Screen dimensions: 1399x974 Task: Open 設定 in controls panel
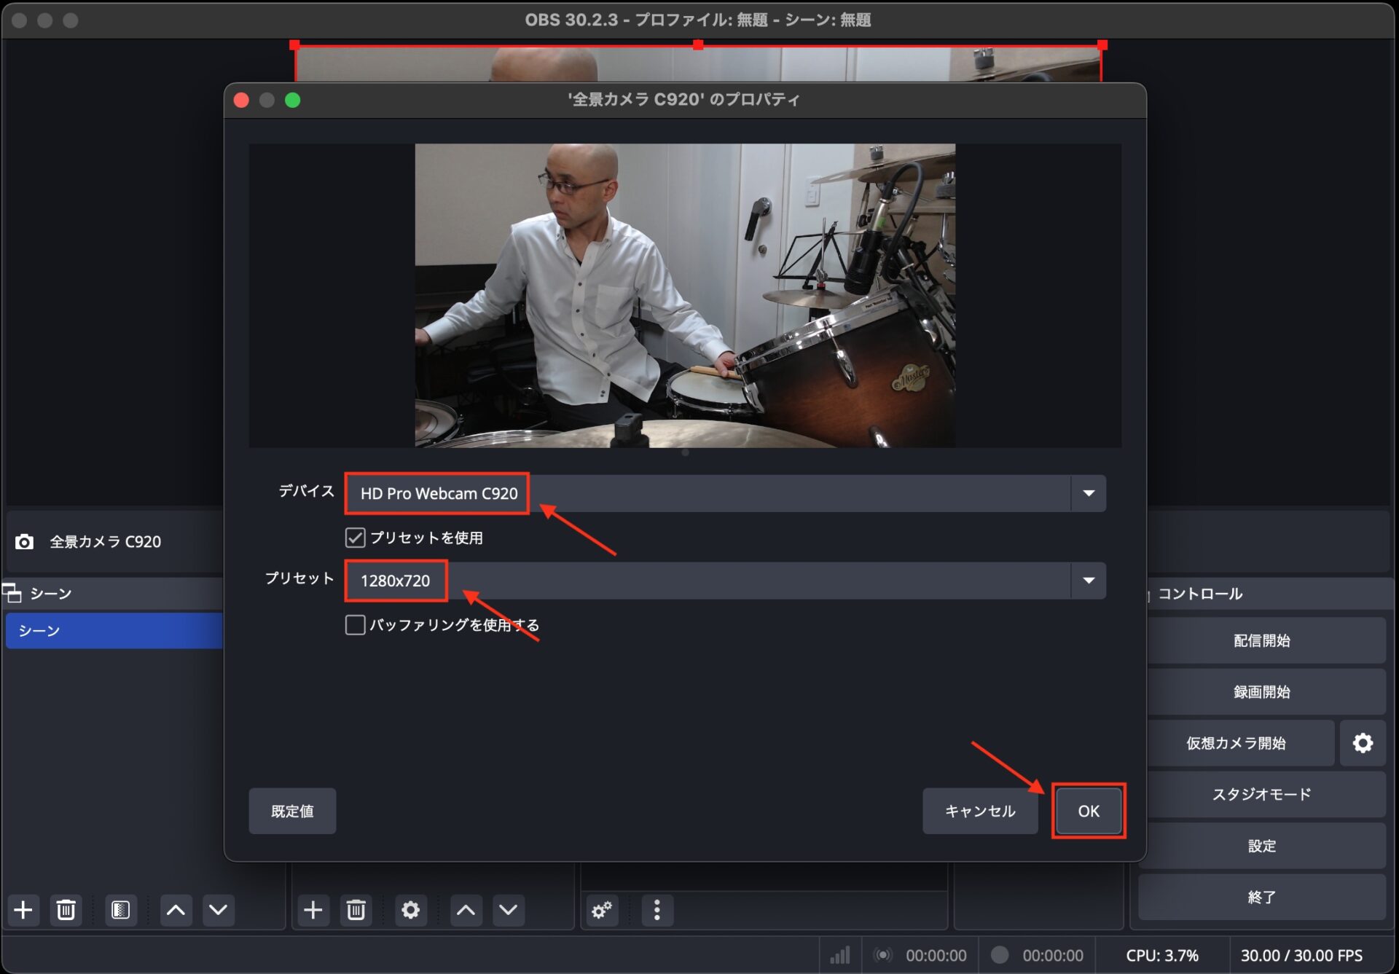[x=1262, y=846]
